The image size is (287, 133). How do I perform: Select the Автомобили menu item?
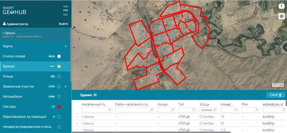point(12,97)
